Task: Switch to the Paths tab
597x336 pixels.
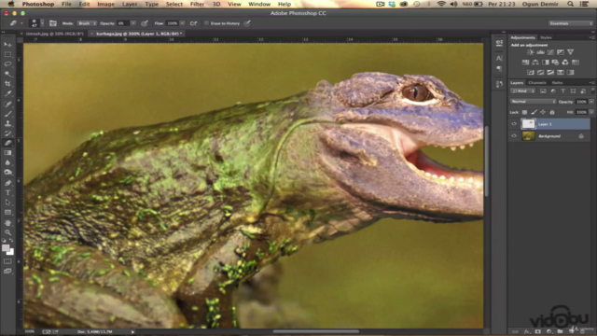Action: 557,83
